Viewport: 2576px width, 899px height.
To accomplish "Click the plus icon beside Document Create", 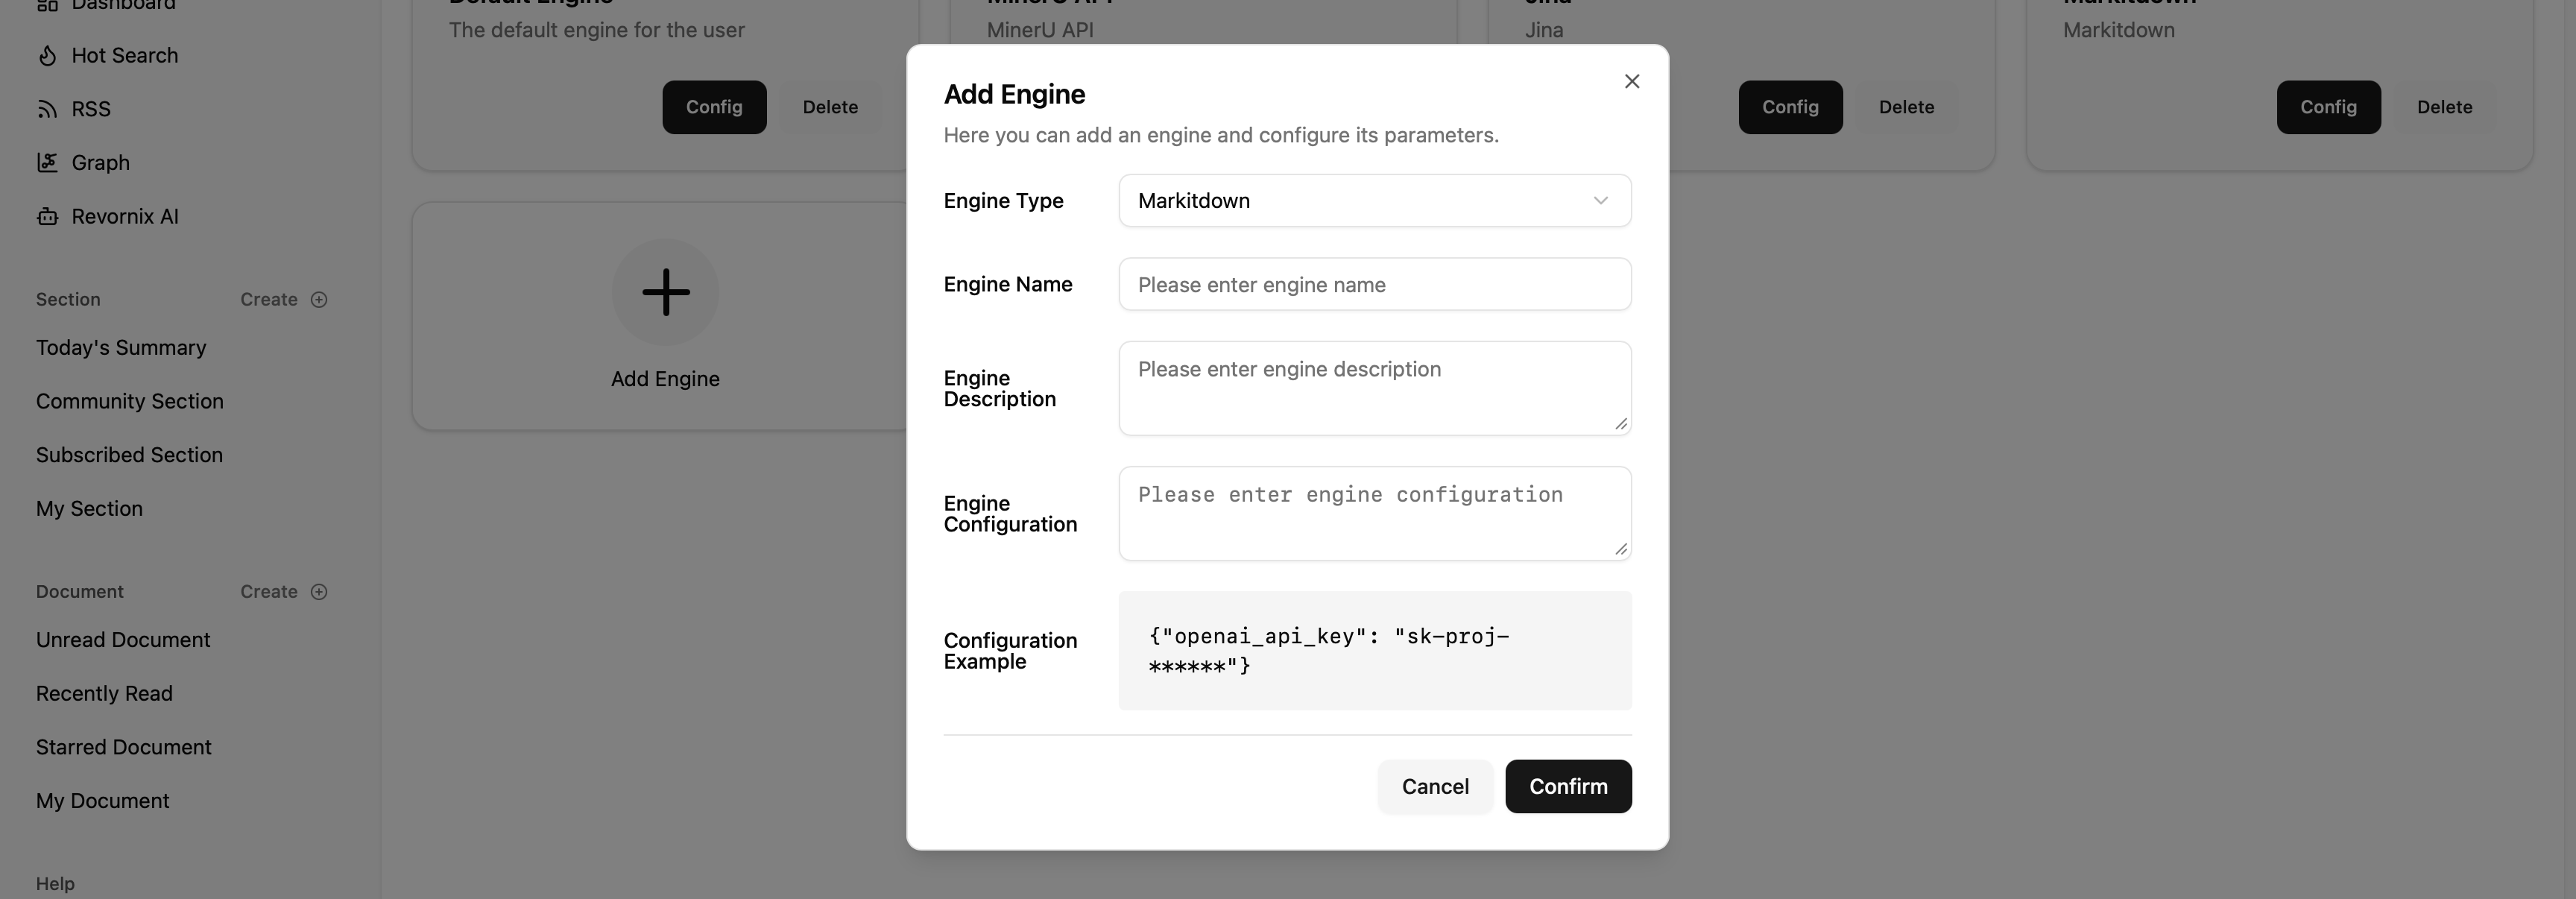I will (319, 592).
